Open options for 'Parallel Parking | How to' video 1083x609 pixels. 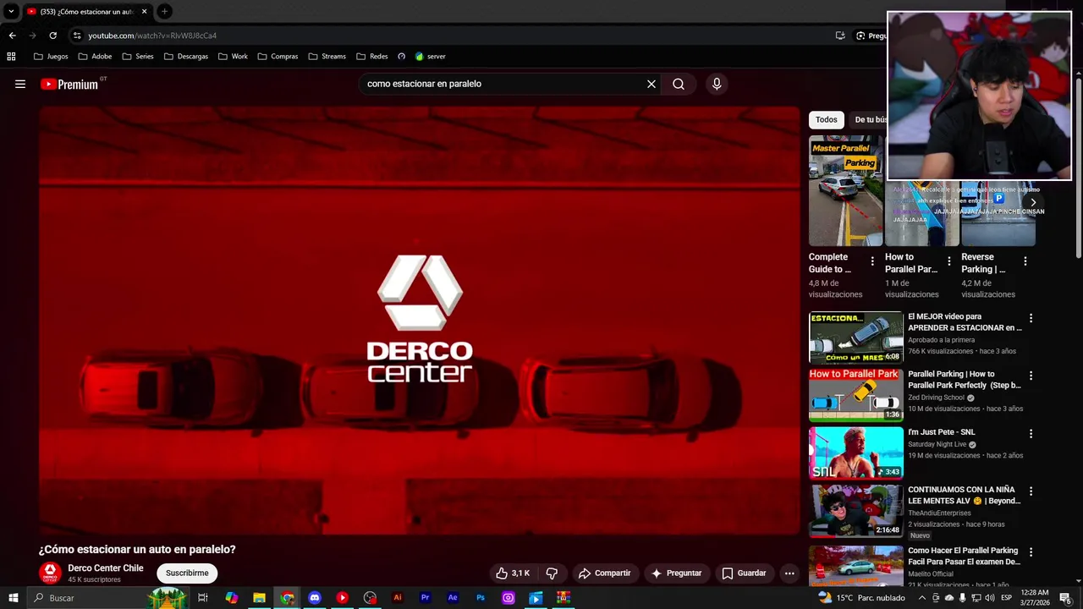(1031, 376)
